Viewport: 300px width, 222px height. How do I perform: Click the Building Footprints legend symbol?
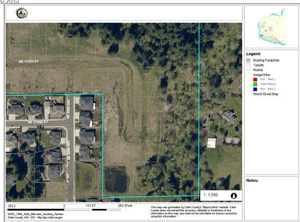click(248, 60)
